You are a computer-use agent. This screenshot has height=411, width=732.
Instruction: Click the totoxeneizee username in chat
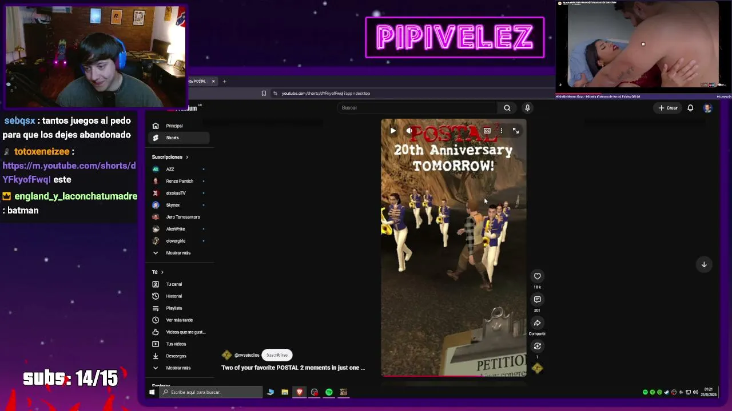click(42, 152)
